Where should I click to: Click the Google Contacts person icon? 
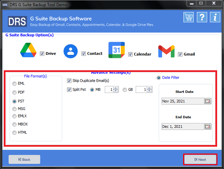point(70,51)
